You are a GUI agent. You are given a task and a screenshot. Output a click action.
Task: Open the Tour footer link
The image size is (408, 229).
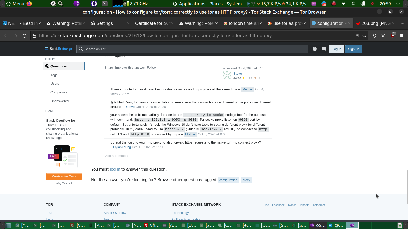tap(49, 213)
